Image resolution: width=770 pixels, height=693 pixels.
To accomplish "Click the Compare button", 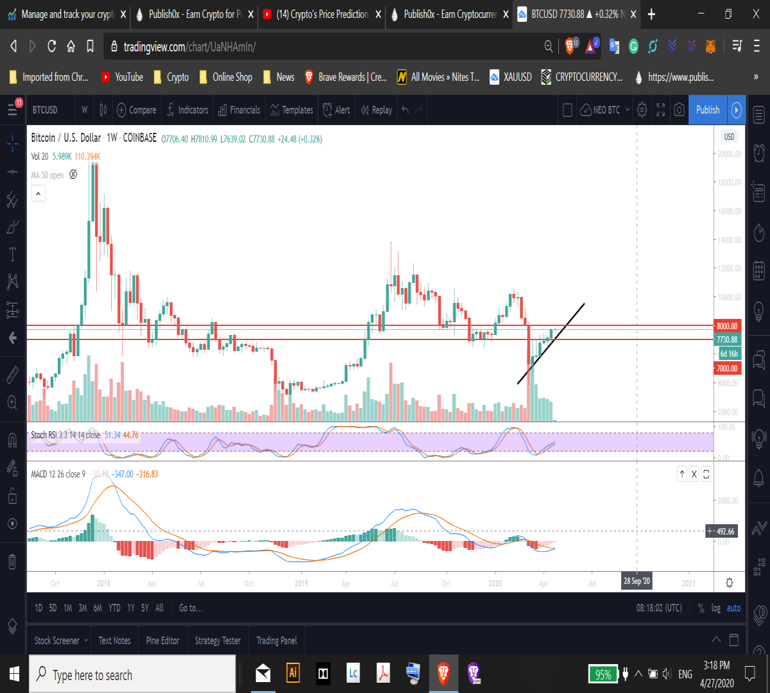I will [137, 110].
